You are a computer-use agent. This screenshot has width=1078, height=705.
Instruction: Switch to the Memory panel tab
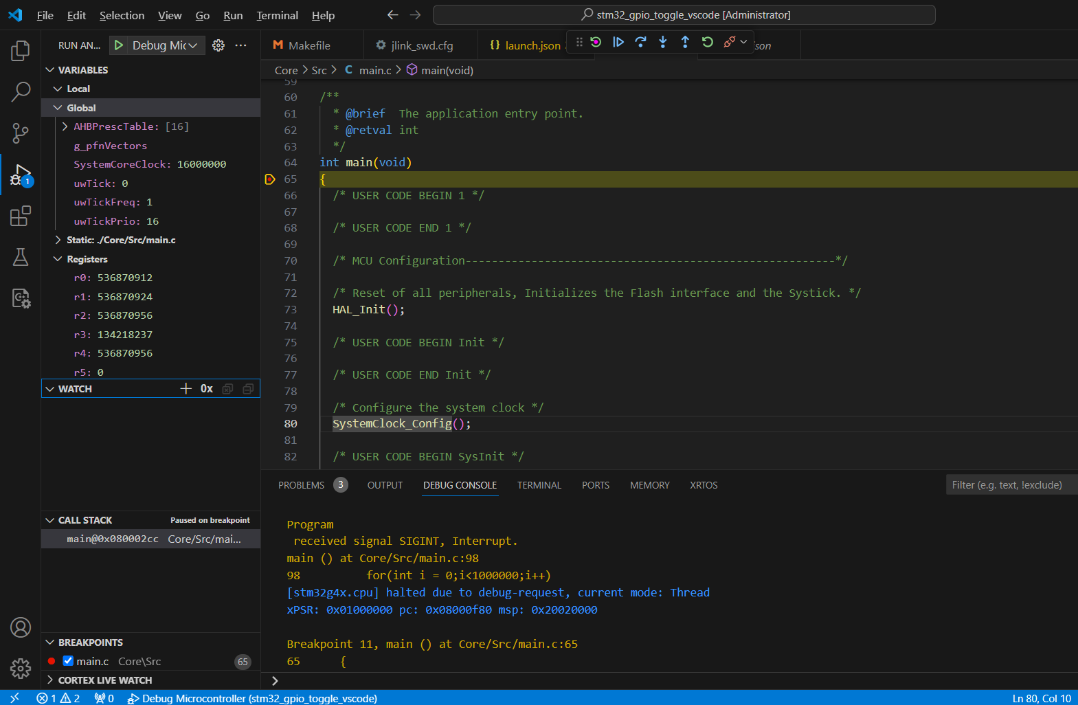tap(649, 485)
